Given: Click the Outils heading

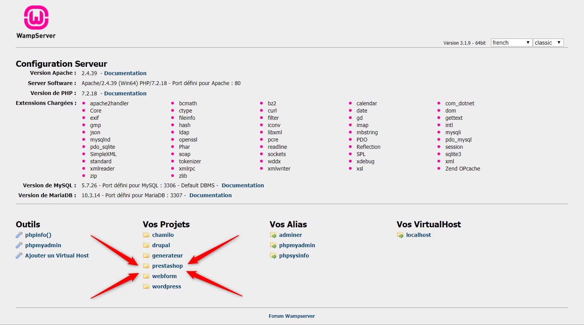Looking at the screenshot, I should coord(28,224).
